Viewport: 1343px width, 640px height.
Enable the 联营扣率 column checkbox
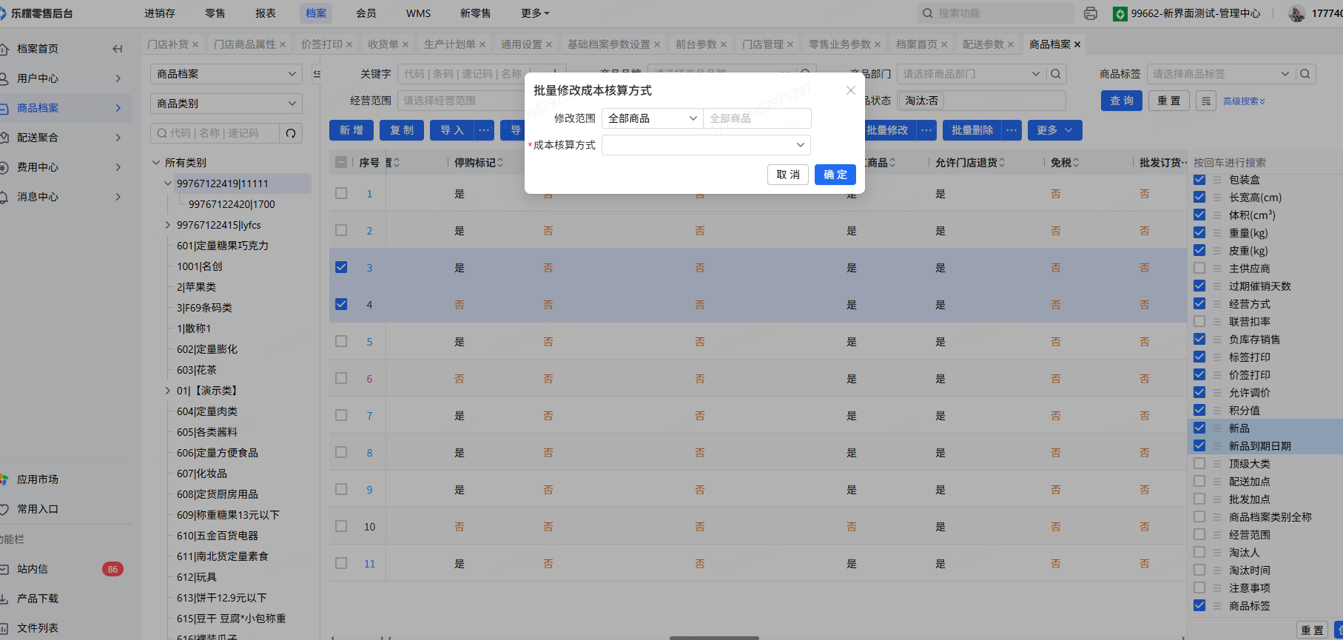click(1199, 322)
